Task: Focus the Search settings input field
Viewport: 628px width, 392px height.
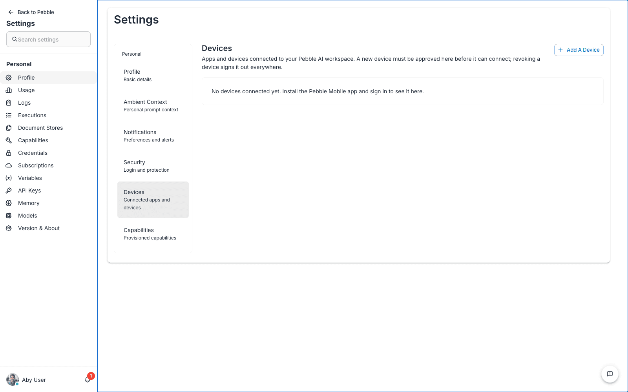Action: click(x=48, y=39)
